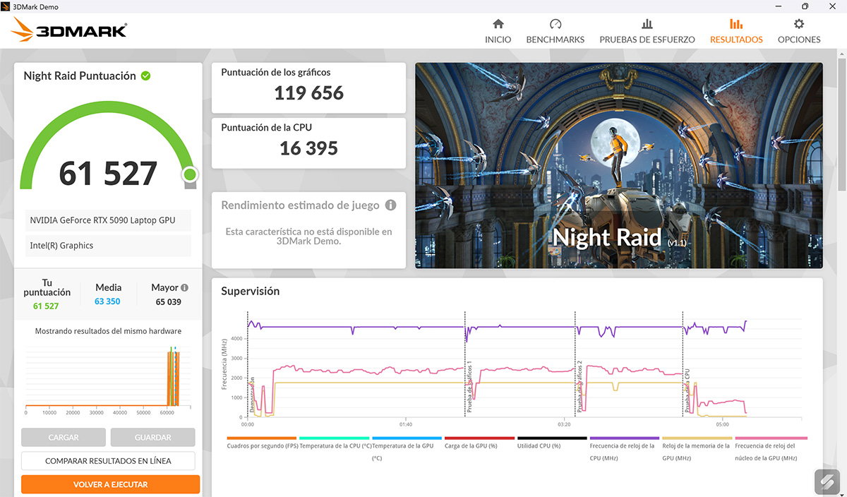Click the 3DMark logo
This screenshot has width=847, height=497.
click(69, 29)
